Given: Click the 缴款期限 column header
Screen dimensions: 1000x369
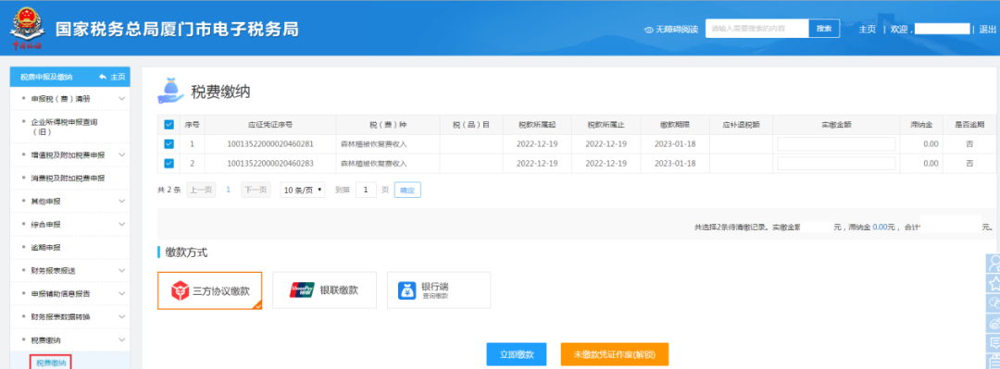Looking at the screenshot, I should pyautogui.click(x=675, y=125).
